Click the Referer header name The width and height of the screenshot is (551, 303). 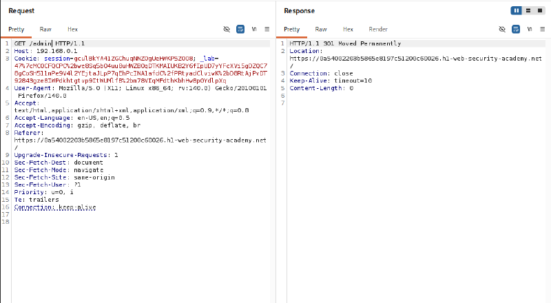(x=29, y=132)
